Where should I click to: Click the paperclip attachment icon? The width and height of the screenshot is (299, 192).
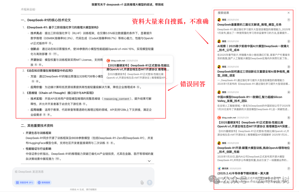point(142,183)
